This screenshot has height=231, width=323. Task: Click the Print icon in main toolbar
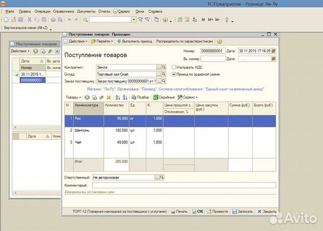tap(53, 20)
